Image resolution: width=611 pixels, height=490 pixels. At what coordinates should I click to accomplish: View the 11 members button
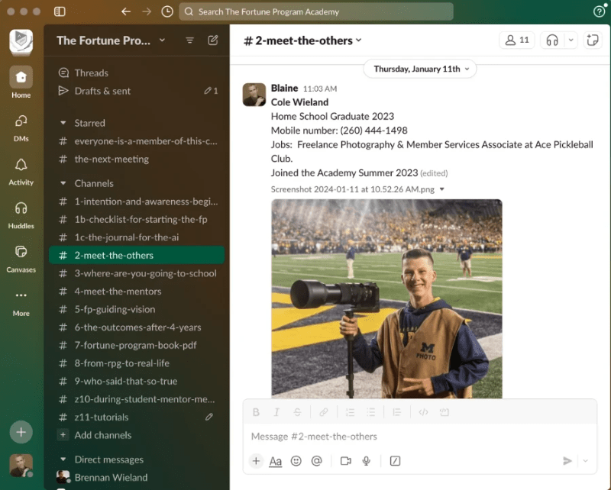(517, 40)
